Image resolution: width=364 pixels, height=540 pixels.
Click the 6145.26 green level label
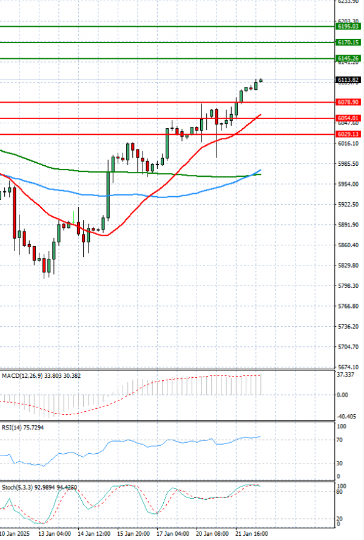coord(348,58)
